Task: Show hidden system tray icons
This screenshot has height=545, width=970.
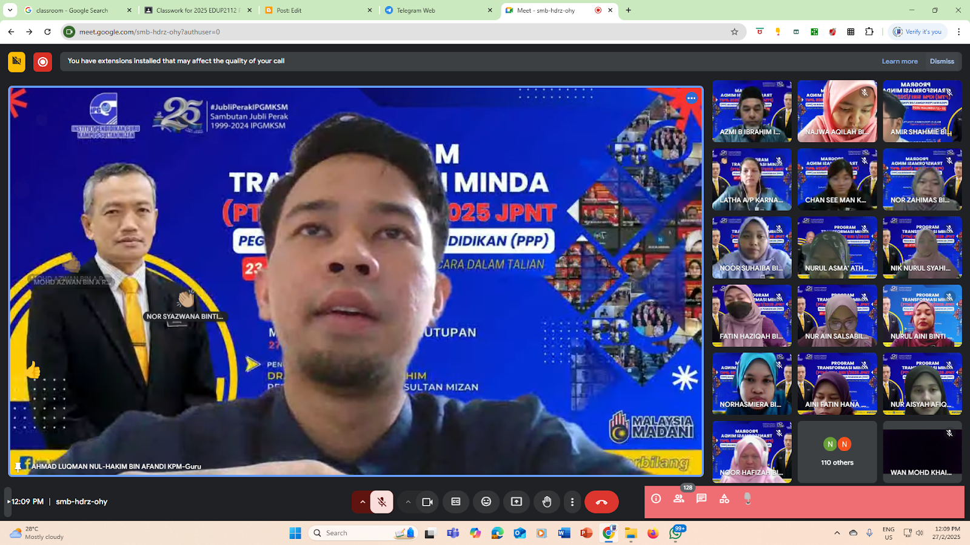Action: click(837, 533)
